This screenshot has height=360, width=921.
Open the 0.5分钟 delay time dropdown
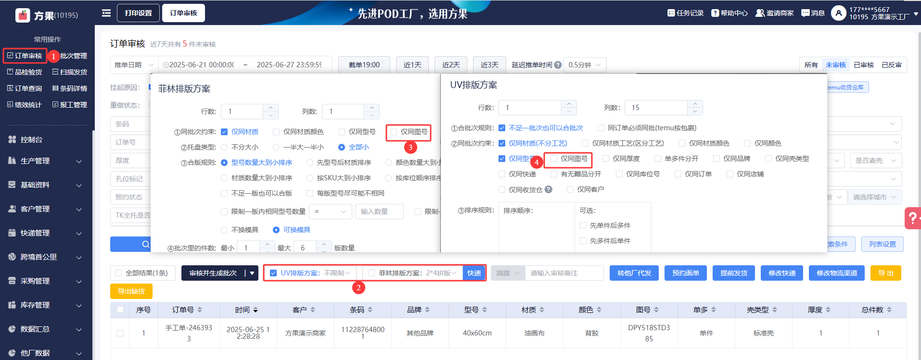(585, 65)
